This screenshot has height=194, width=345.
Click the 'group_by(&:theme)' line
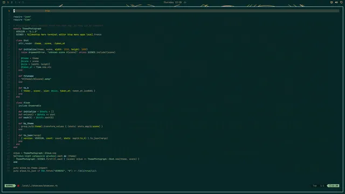coord(62,127)
